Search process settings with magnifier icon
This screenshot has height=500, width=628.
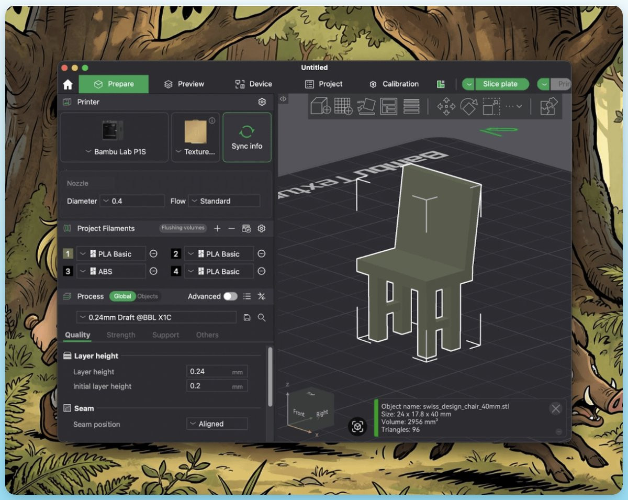point(262,317)
